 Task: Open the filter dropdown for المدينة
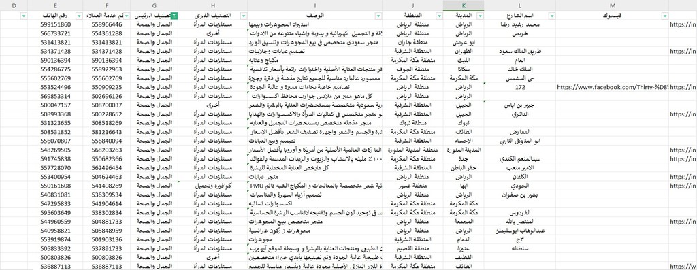coord(480,16)
